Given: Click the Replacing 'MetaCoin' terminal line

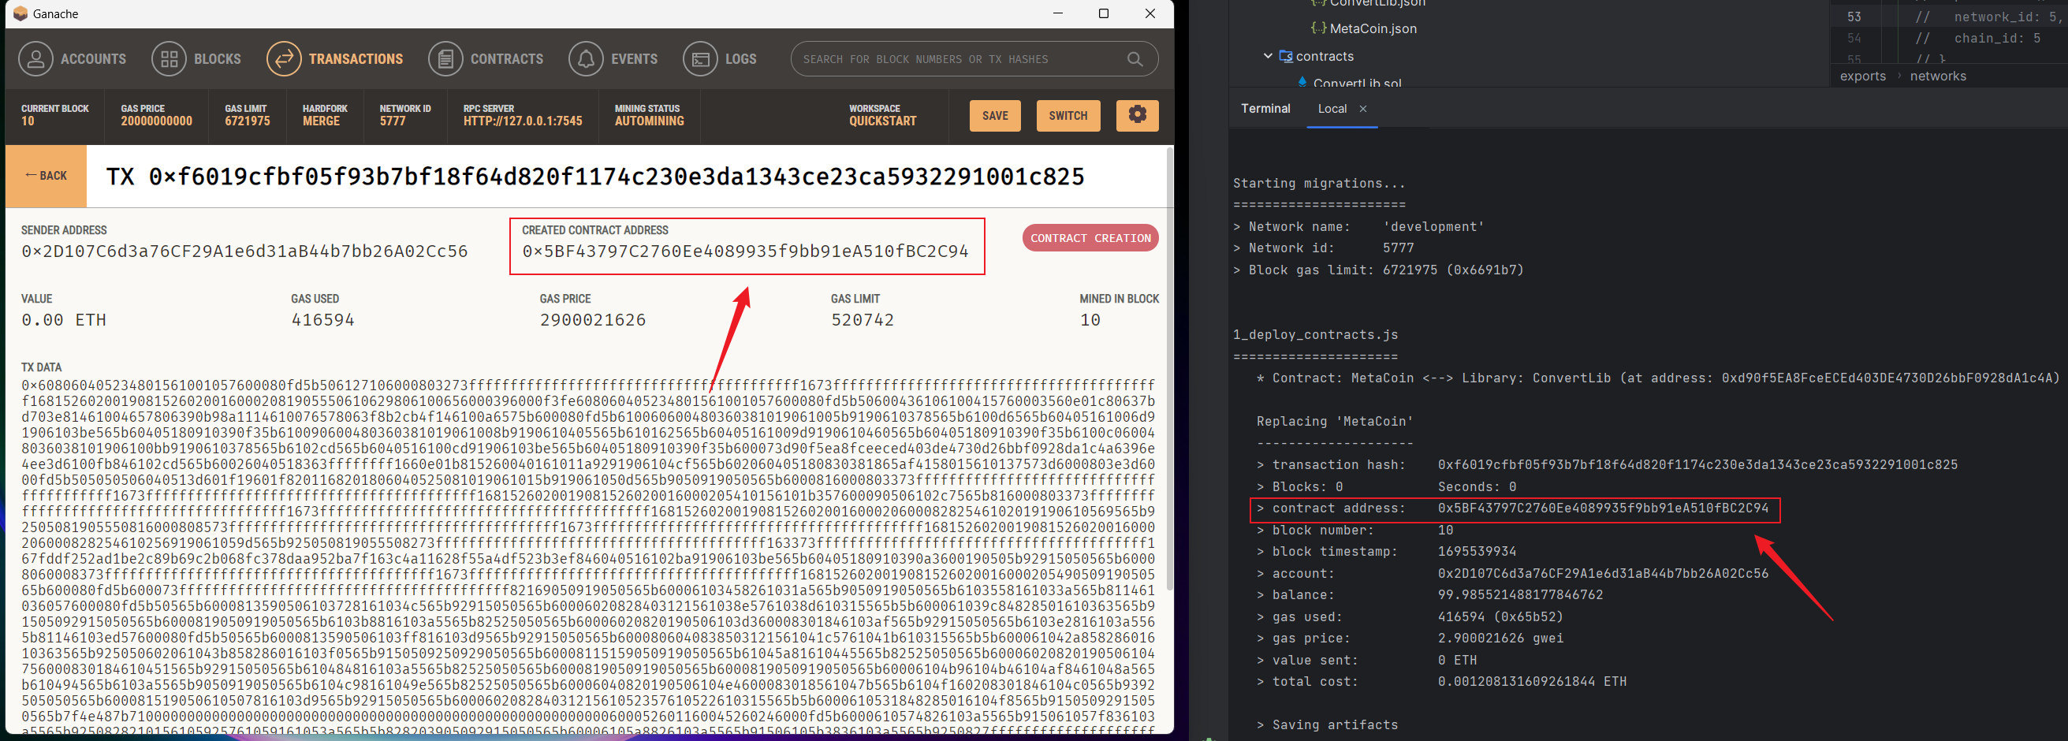Looking at the screenshot, I should (x=1335, y=422).
